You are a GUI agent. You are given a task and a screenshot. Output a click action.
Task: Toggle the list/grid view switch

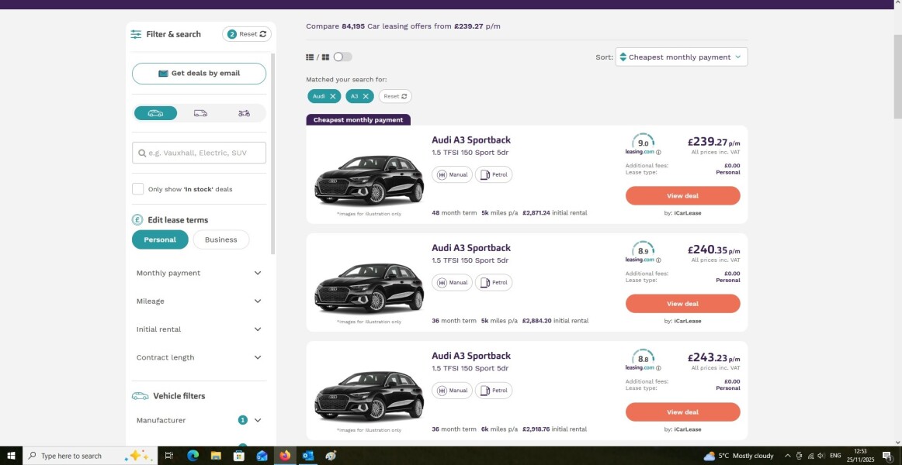click(343, 57)
